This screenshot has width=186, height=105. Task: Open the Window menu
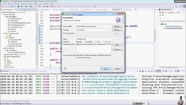coord(46,3)
